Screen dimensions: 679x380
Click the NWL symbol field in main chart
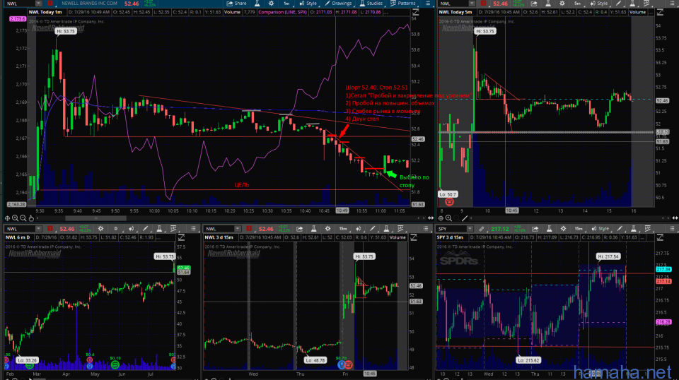(20, 4)
